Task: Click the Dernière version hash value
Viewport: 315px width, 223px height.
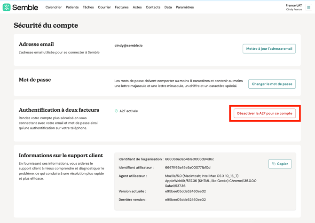Action: pyautogui.click(x=185, y=200)
